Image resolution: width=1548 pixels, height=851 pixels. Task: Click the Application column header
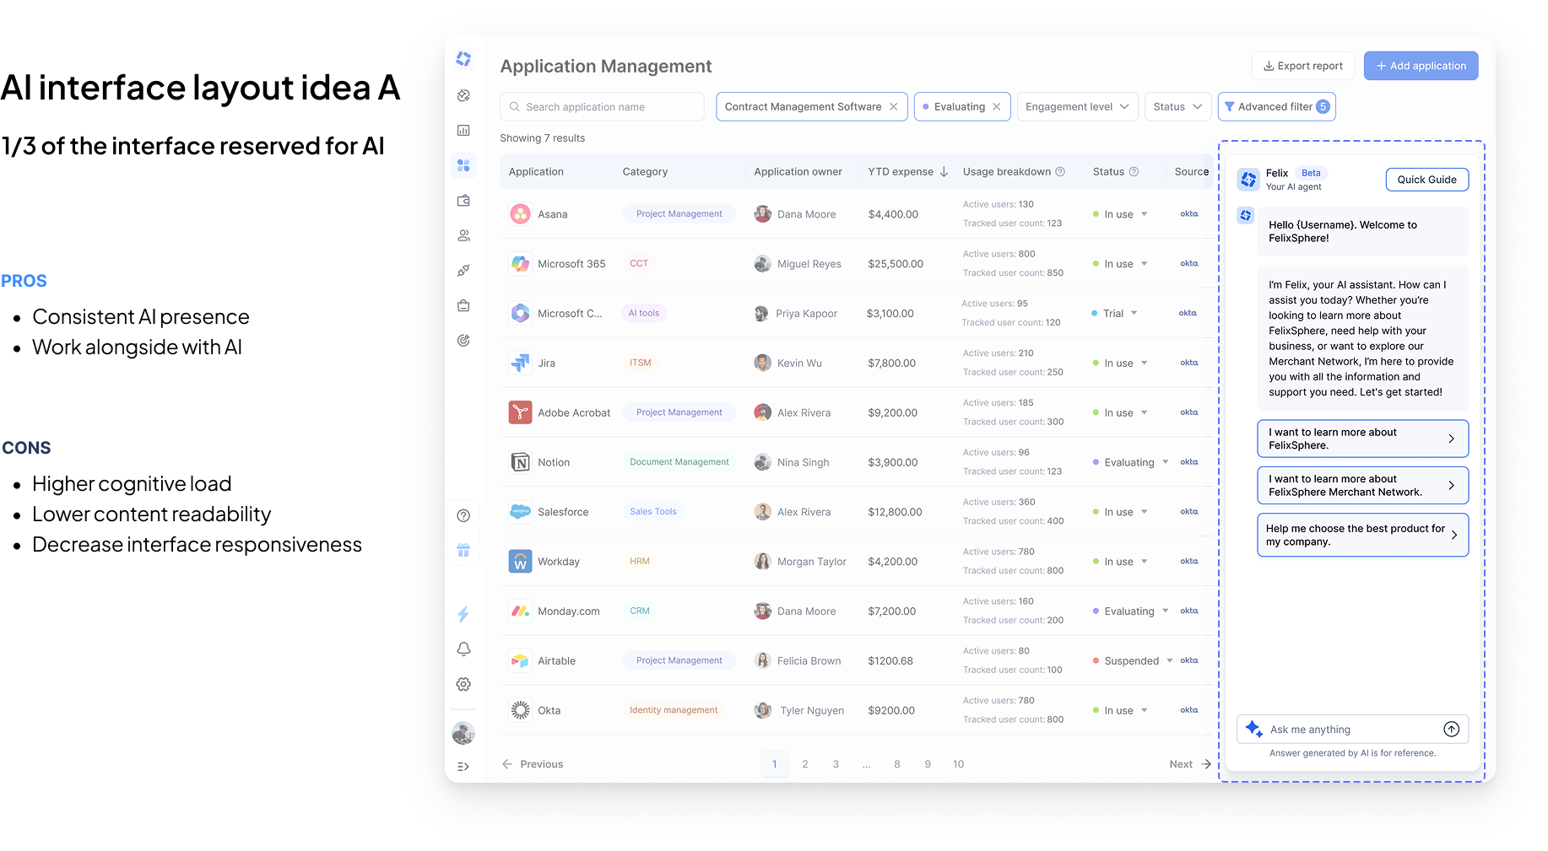coord(536,172)
